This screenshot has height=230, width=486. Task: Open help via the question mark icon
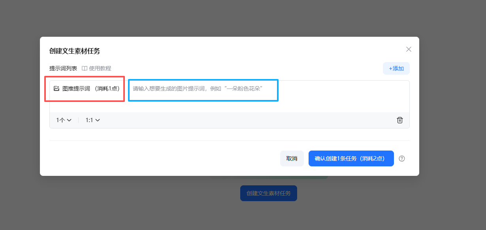[402, 158]
